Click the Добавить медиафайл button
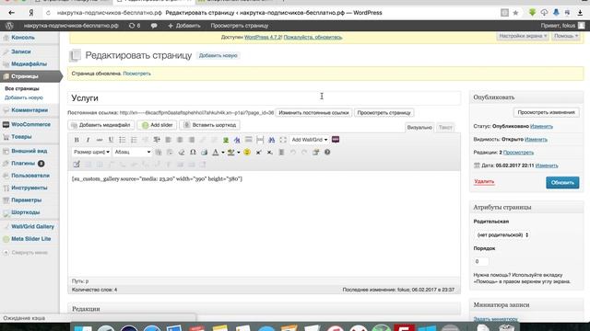Viewport: 590px width, 331px height. (100, 125)
